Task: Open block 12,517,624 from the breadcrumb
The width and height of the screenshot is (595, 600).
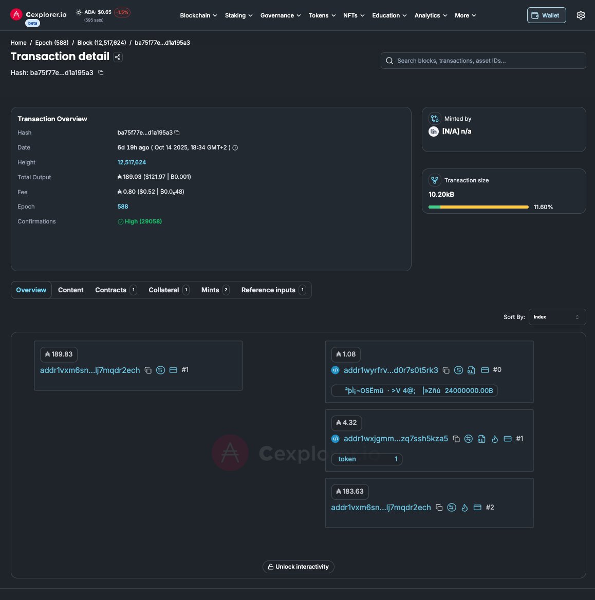Action: tap(101, 43)
